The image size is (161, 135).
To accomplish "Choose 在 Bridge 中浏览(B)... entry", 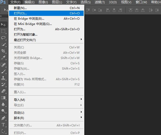I will click(x=46, y=19).
